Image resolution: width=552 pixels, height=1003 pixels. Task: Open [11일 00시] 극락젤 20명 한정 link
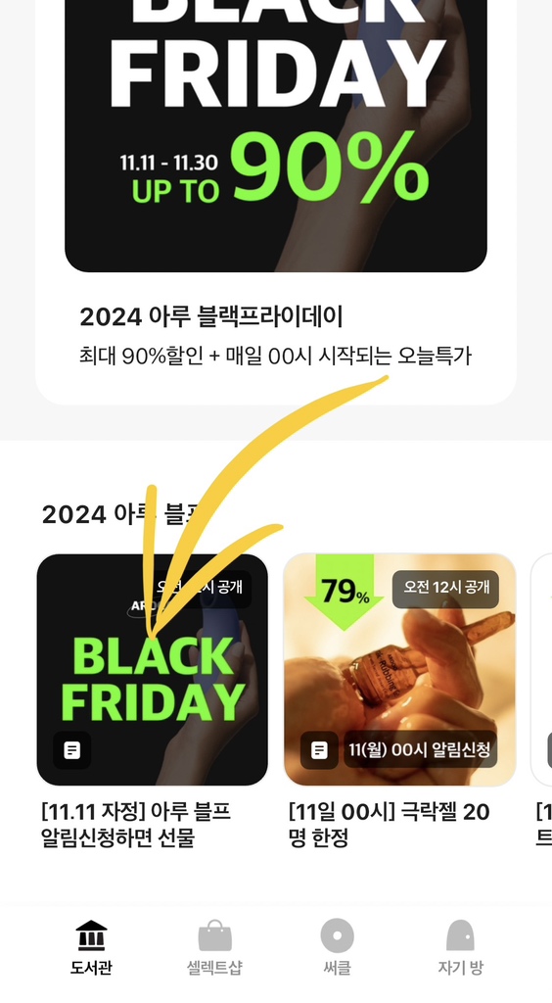390,825
